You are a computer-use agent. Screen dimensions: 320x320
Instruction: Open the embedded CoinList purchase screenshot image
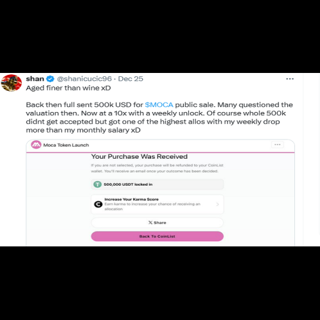(x=160, y=193)
